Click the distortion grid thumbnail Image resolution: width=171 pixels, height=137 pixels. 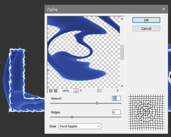coord(146,112)
